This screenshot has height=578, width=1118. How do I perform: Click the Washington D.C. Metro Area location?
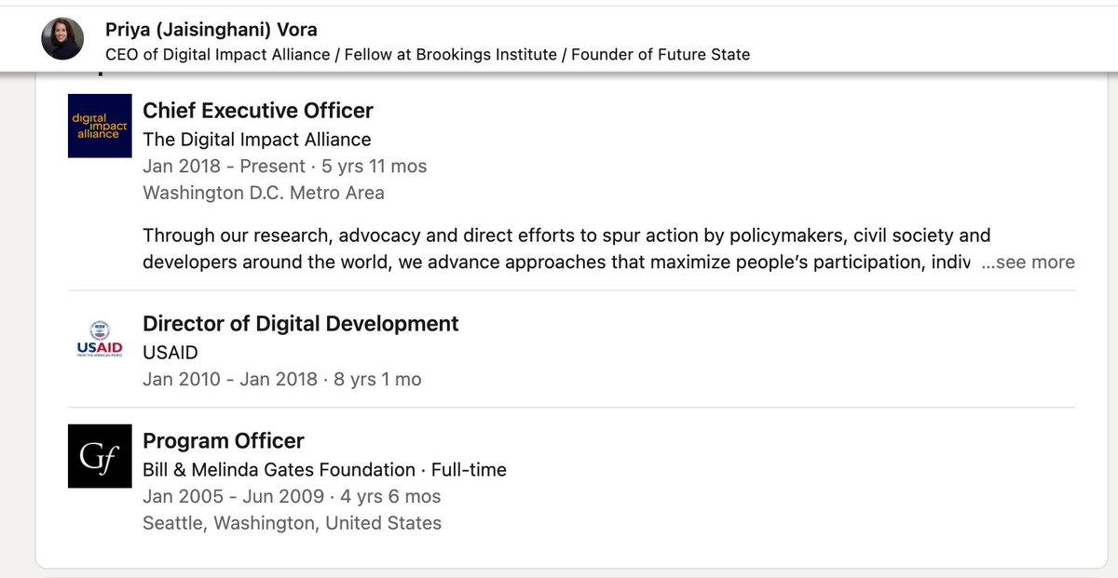(263, 194)
